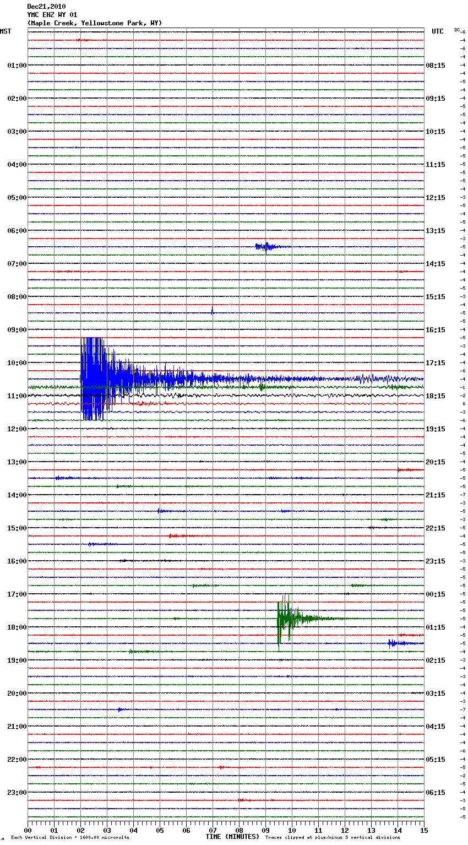Image resolution: width=468 pixels, height=845 pixels.
Task: Click the 15:00 MST hour label
Action: [x=17, y=528]
